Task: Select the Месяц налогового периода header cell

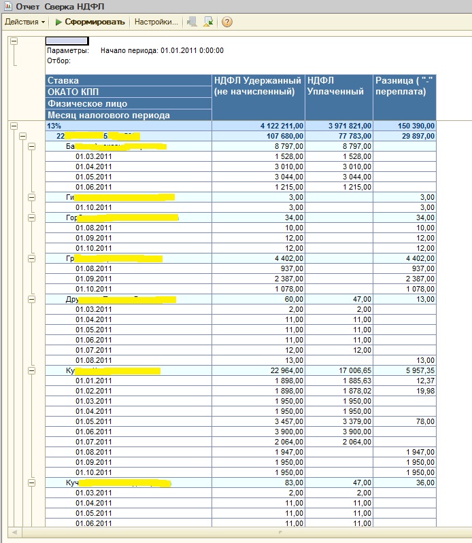Action: 129,115
